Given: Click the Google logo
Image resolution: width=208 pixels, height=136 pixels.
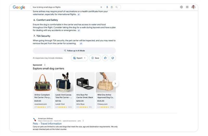Looking at the screenshot, I should pos(19,7).
